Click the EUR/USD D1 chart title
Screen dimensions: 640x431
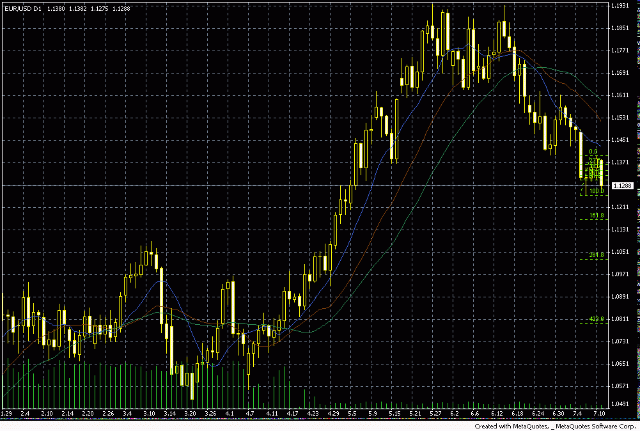click(x=23, y=8)
